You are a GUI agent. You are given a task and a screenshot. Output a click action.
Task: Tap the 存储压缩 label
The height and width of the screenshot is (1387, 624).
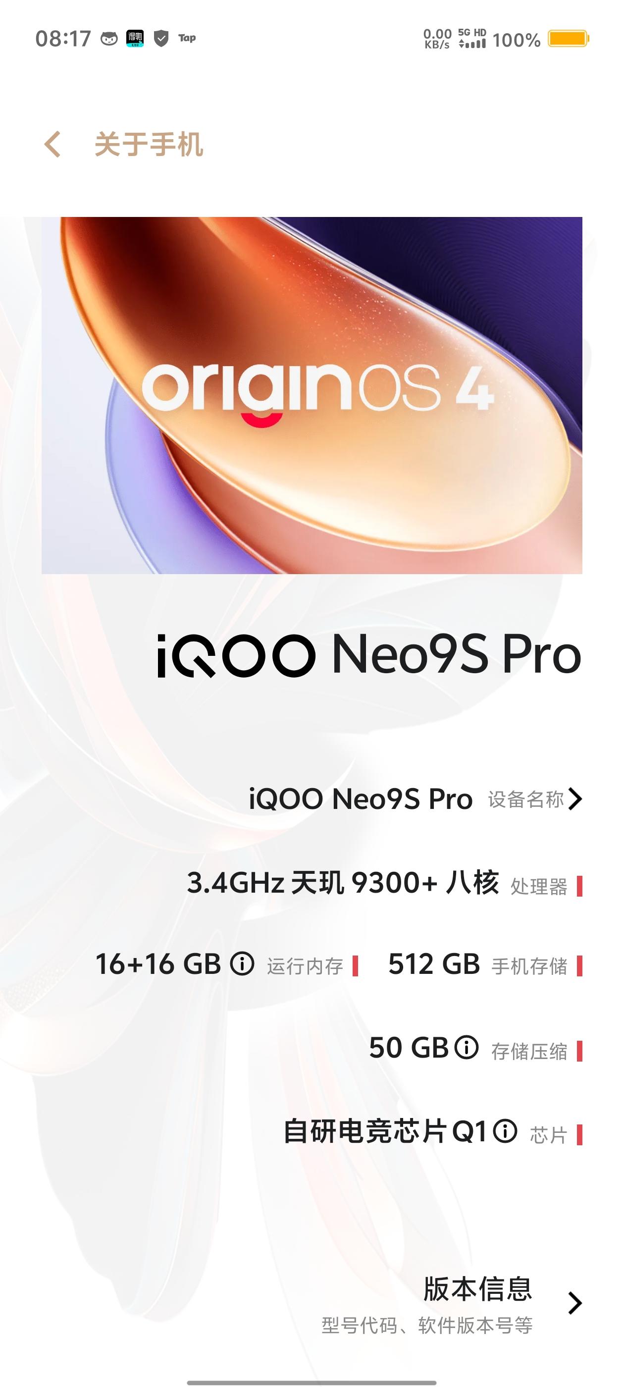pyautogui.click(x=529, y=1051)
